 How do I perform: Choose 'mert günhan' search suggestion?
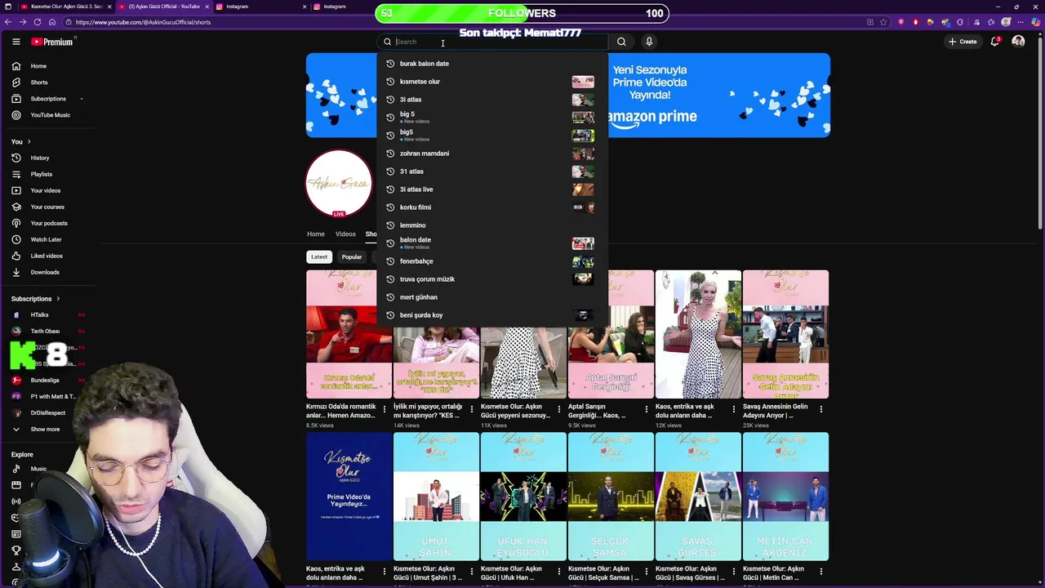tap(492, 297)
